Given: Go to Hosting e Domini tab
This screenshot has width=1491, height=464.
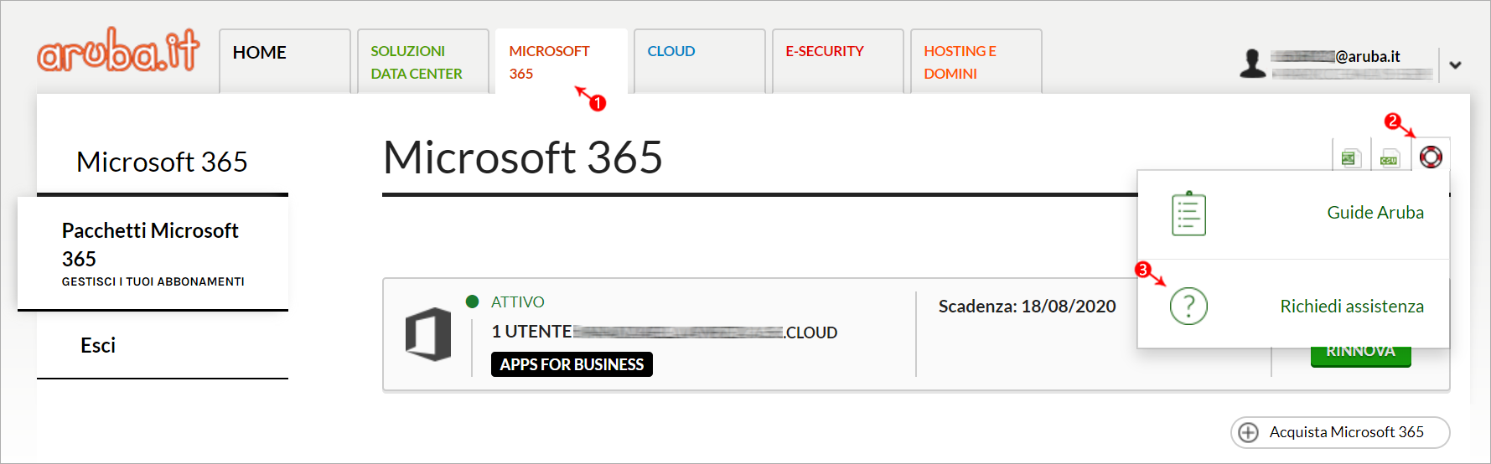Looking at the screenshot, I should [x=976, y=61].
